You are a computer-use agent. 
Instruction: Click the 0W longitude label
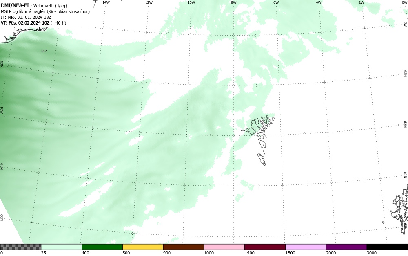click(x=404, y=2)
